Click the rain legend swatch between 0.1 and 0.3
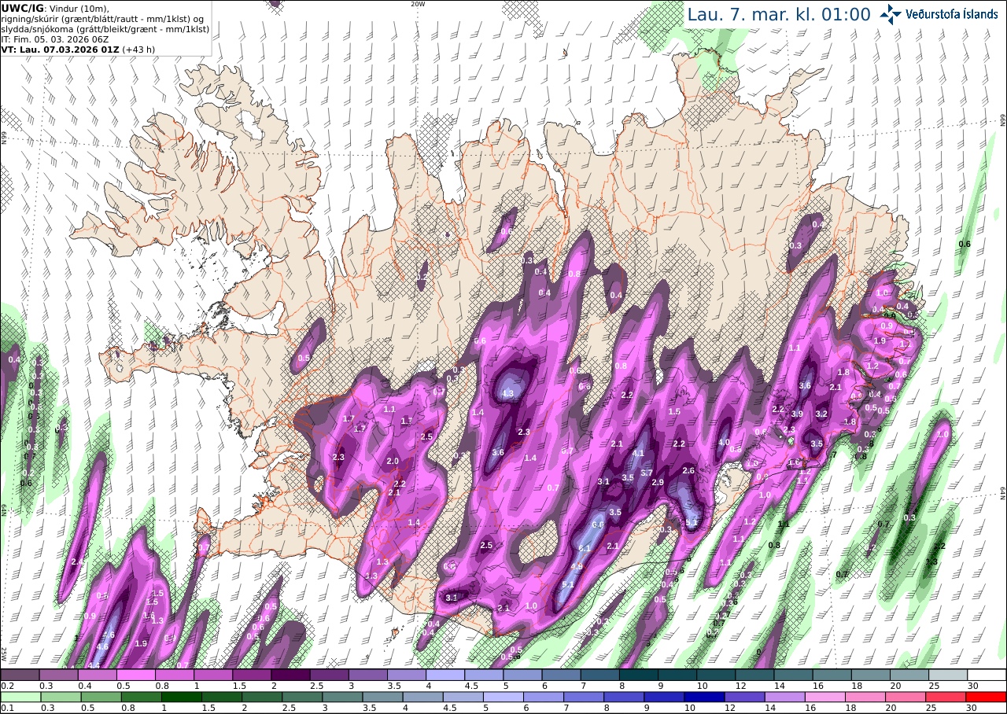This screenshot has height=714, width=1007. pyautogui.click(x=20, y=697)
